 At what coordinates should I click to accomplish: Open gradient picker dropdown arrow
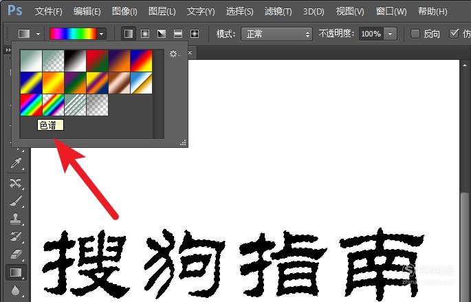tap(102, 34)
